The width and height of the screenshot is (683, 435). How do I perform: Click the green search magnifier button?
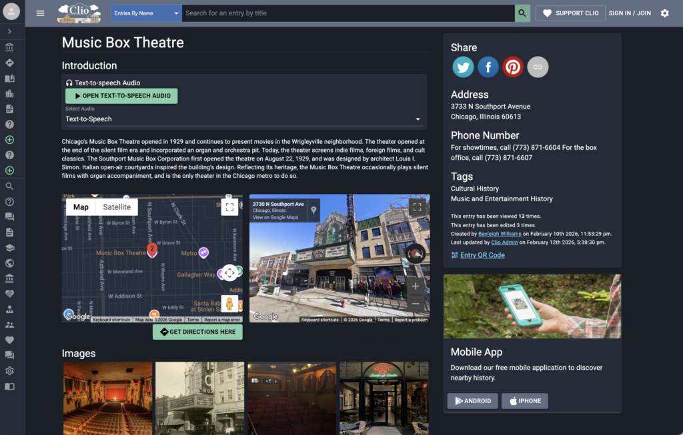coord(522,13)
